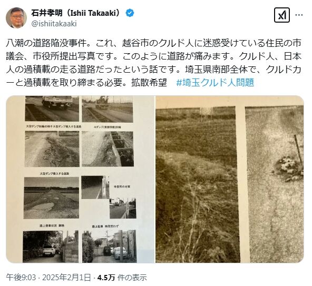The image size is (312, 286).
Task: Open the three-dot more options menu
Action: 299,15
